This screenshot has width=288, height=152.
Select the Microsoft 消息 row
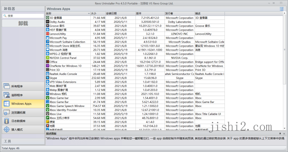click(135, 50)
